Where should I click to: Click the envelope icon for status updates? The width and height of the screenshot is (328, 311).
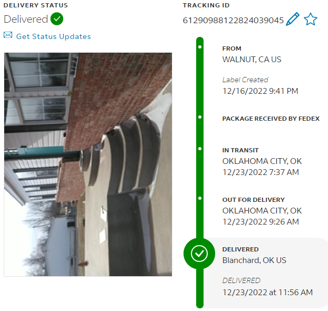pos(8,35)
